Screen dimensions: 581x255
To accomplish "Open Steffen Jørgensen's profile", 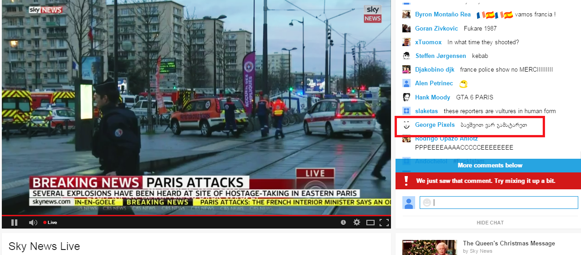I will 441,56.
